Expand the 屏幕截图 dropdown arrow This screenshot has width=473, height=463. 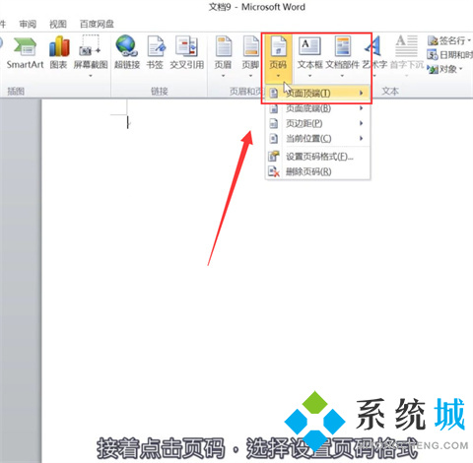[x=91, y=76]
